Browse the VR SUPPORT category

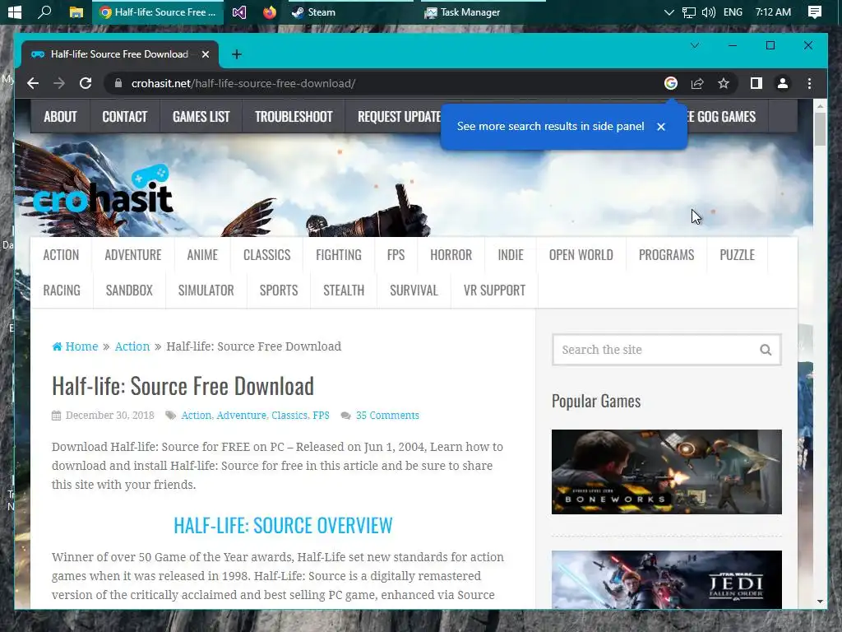click(494, 290)
